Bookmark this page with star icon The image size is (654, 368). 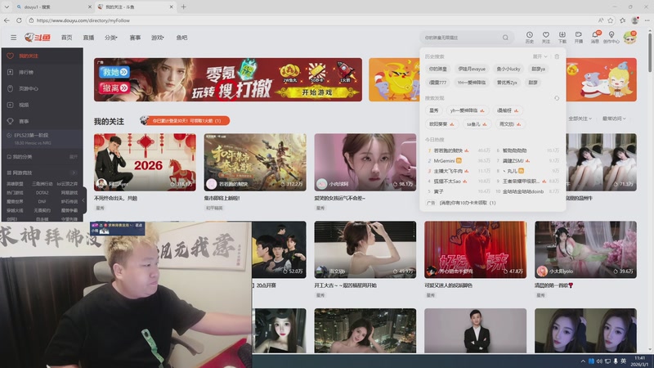coord(611,20)
